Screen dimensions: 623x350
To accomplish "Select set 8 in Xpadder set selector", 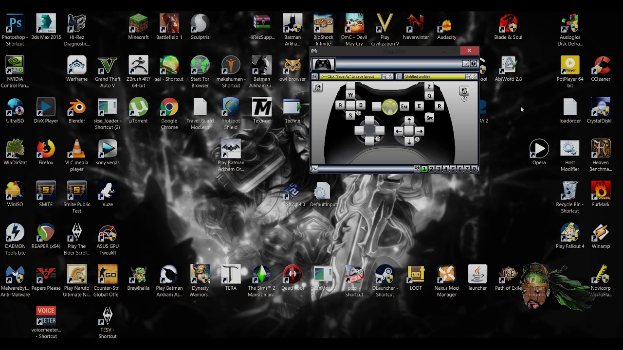I will (475, 169).
